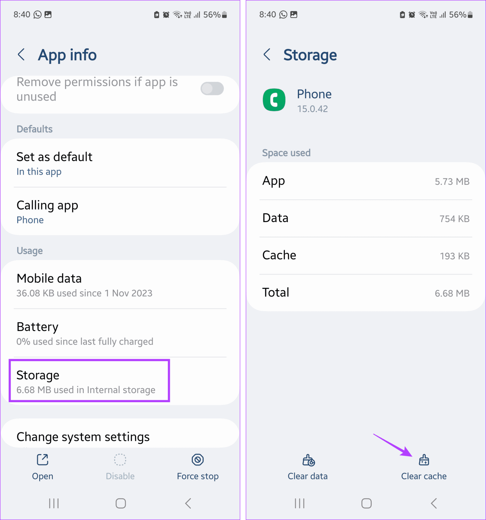This screenshot has width=486, height=520.
Task: Tap the back key in navigation bar
Action: [188, 503]
